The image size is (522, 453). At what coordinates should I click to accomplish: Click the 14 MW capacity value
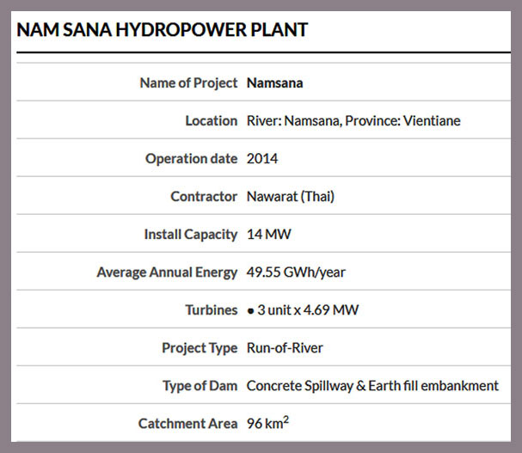pos(268,235)
